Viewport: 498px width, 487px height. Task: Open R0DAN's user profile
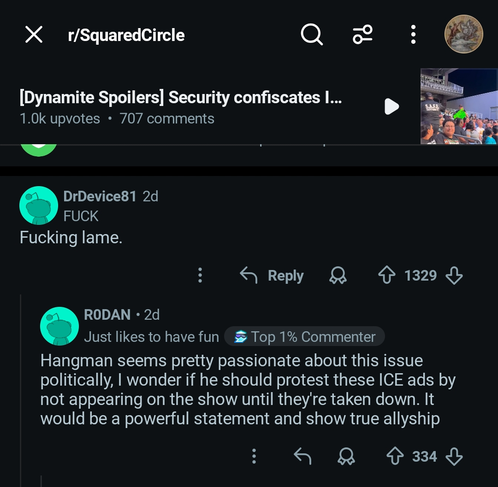tap(107, 315)
